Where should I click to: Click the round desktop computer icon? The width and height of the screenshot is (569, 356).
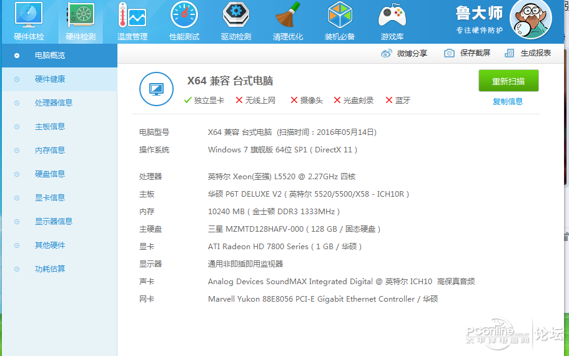point(156,89)
